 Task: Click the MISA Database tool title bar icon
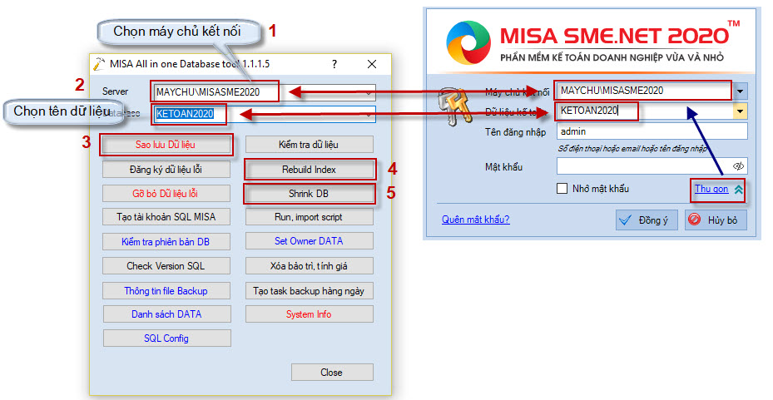click(99, 64)
